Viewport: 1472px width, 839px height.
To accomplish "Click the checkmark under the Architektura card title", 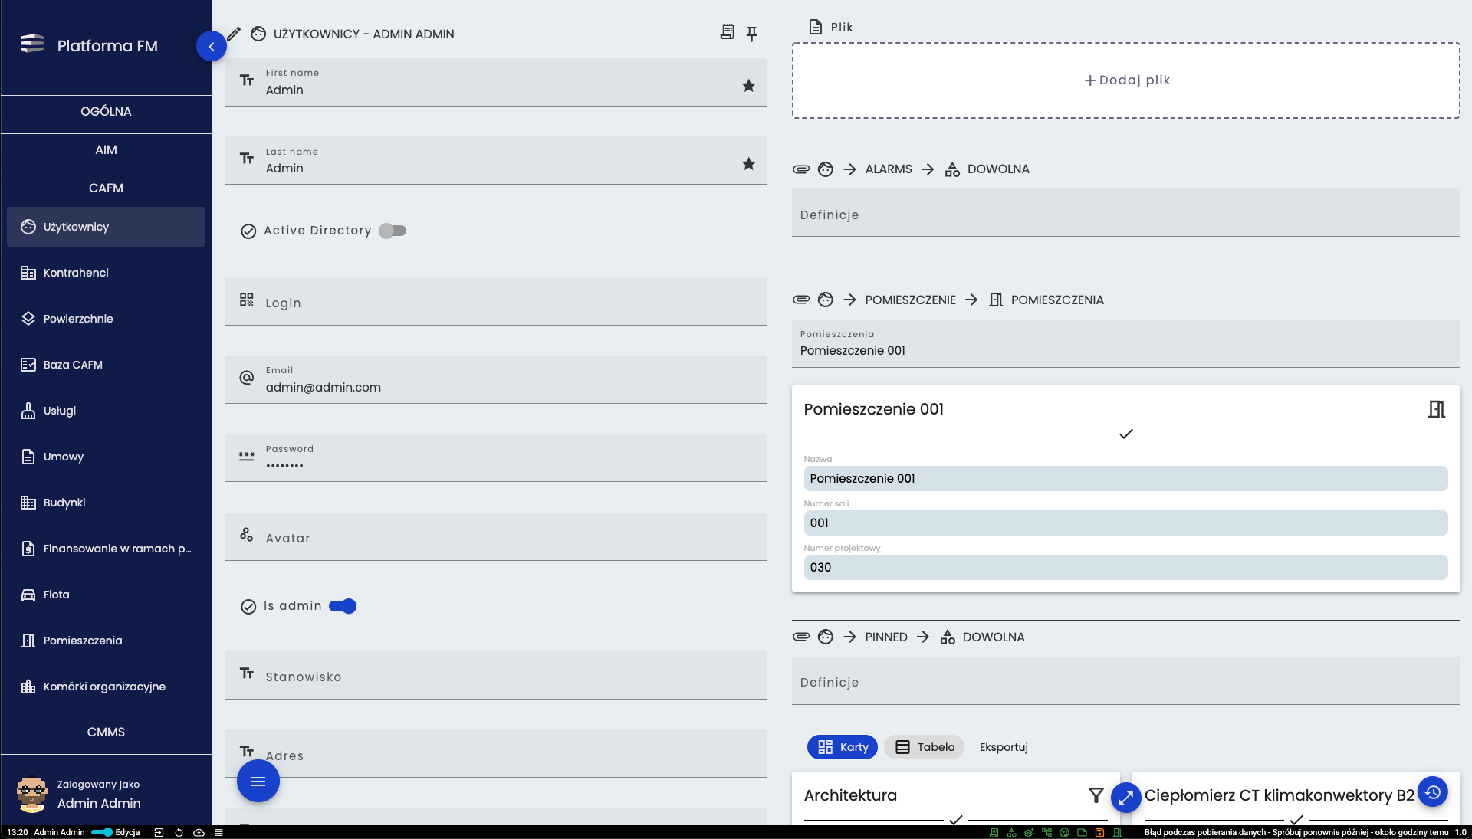I will (x=955, y=820).
